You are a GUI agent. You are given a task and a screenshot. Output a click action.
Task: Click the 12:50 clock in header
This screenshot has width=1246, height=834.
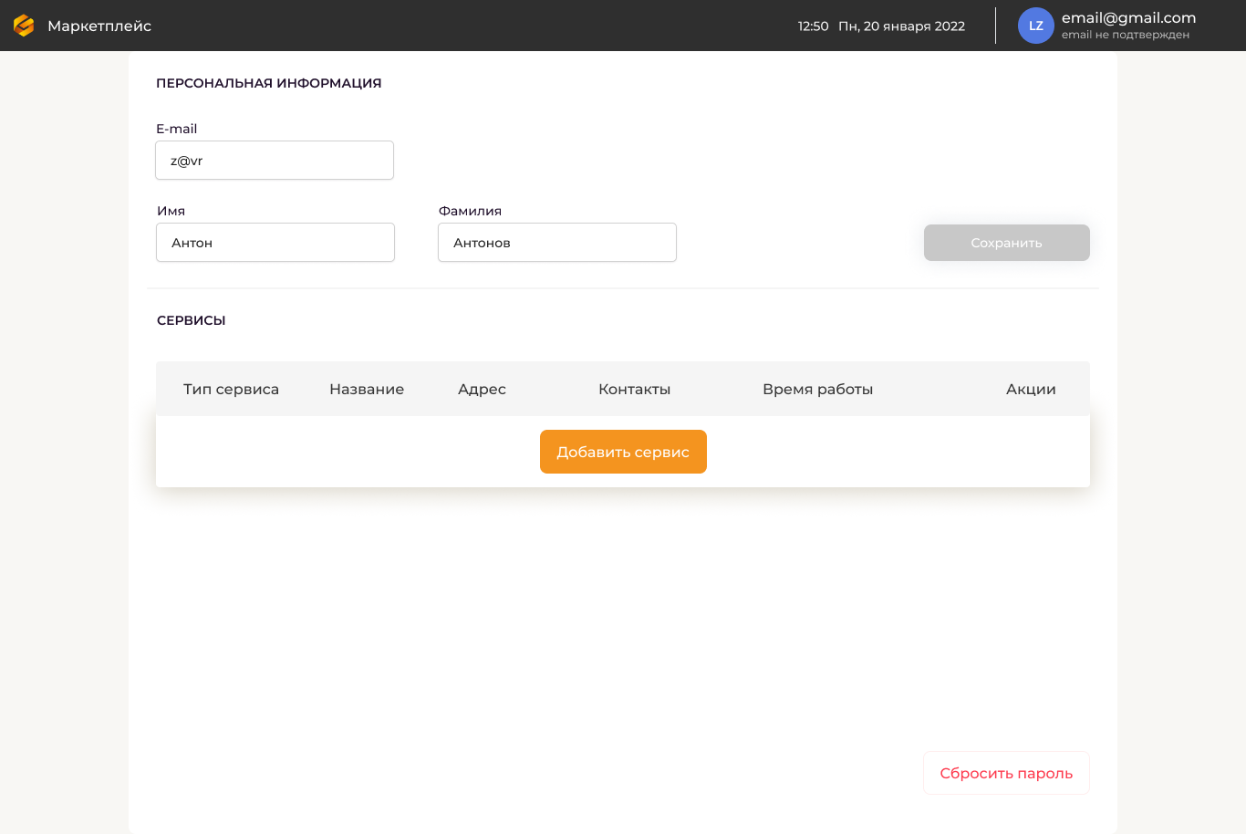point(813,26)
